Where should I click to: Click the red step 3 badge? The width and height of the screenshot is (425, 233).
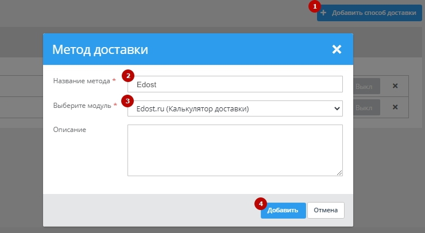point(129,100)
